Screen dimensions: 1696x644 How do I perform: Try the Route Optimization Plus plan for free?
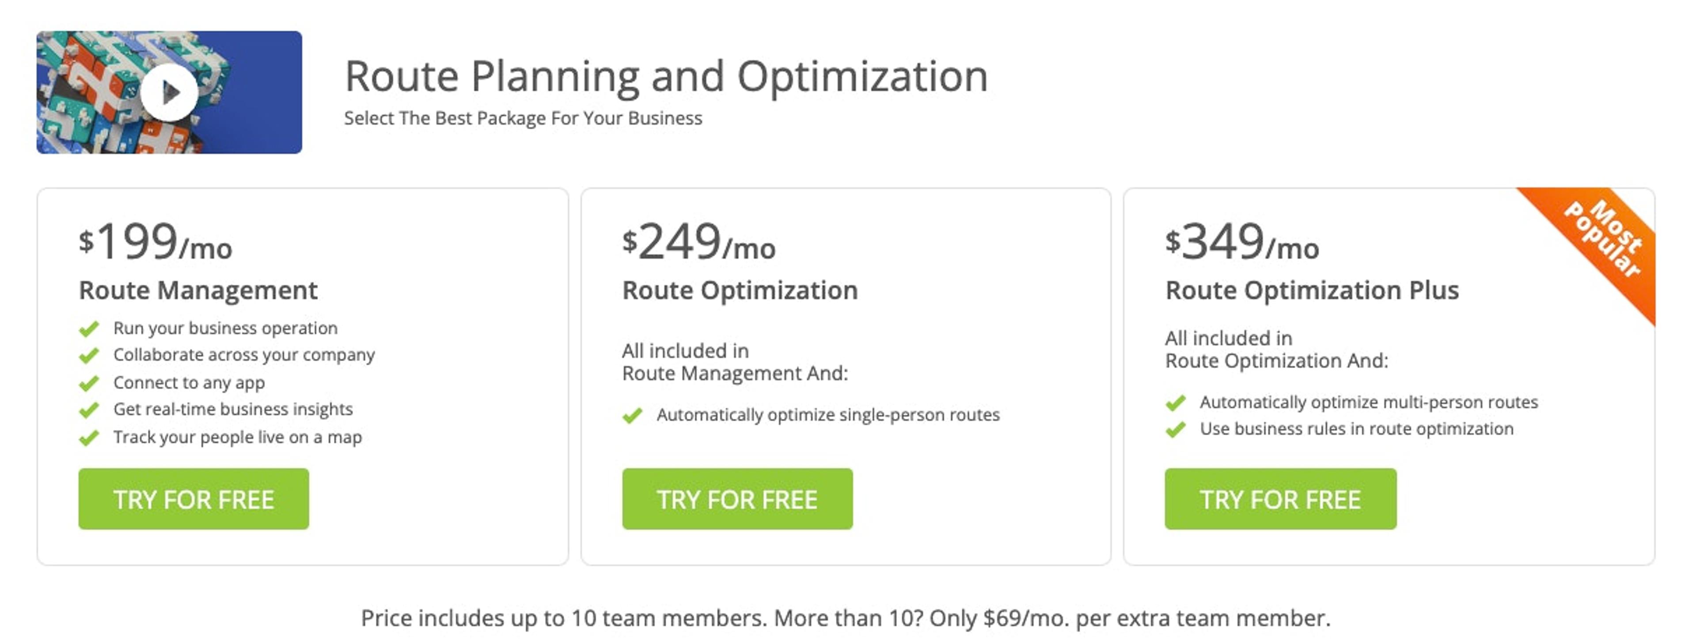tap(1280, 499)
